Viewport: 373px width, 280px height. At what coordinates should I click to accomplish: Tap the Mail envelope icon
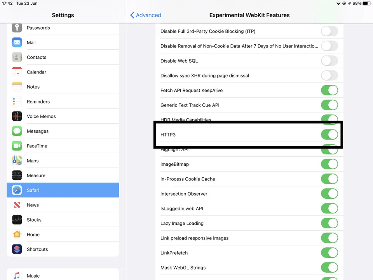point(17,42)
